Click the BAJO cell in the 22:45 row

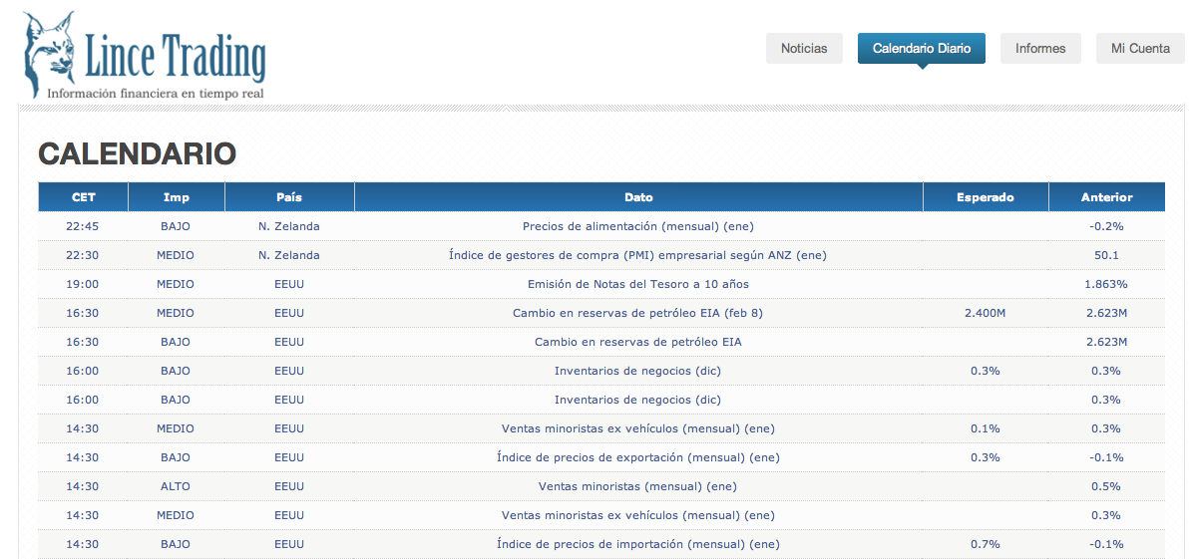(x=176, y=226)
